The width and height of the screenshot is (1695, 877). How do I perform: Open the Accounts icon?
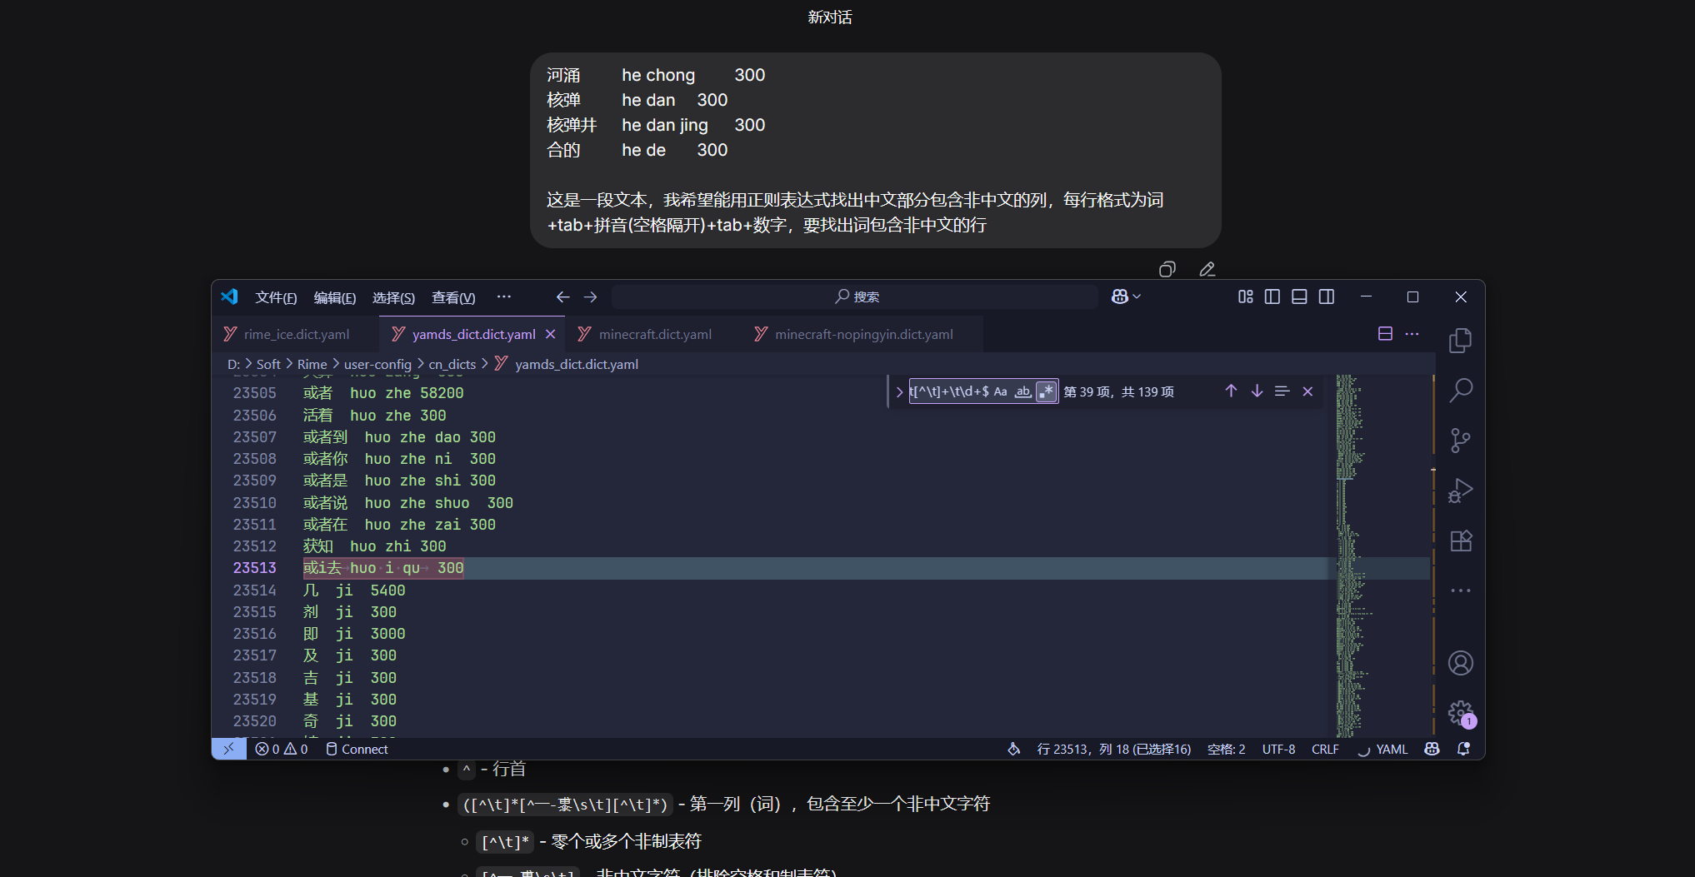pos(1460,663)
